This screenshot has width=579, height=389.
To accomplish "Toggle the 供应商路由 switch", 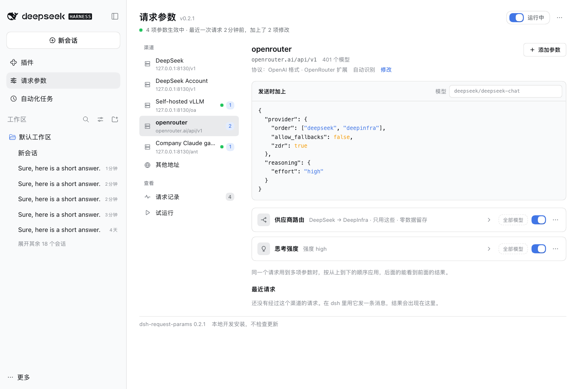I will click(x=538, y=220).
